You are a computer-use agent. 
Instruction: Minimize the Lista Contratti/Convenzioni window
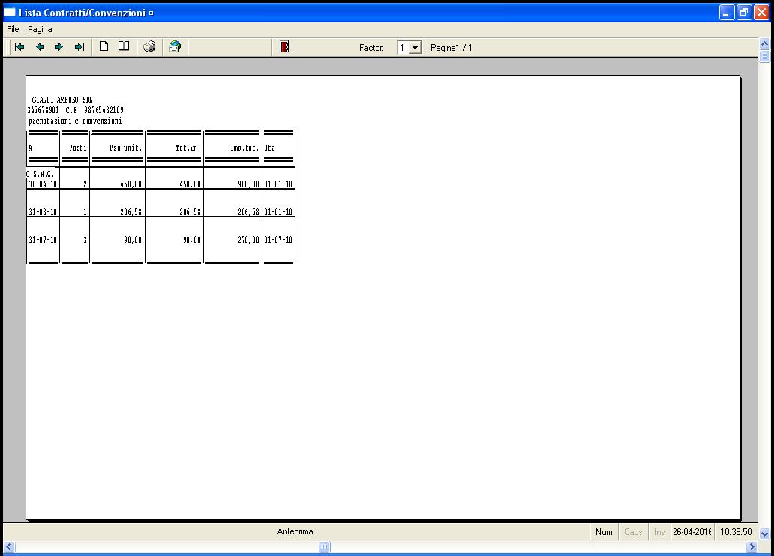pos(727,12)
